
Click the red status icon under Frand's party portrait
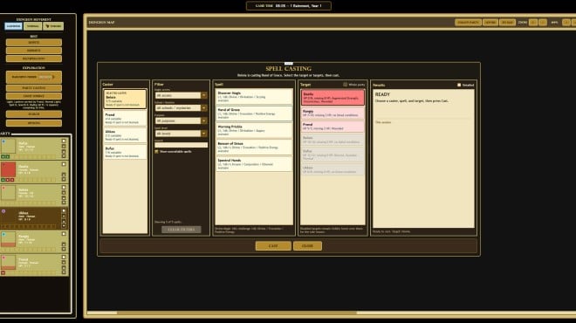point(3,273)
